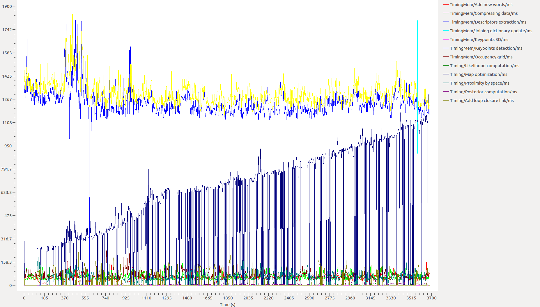
Task: Select the 'Timing/Proximity by space/ms' legend item
Action: [479, 83]
